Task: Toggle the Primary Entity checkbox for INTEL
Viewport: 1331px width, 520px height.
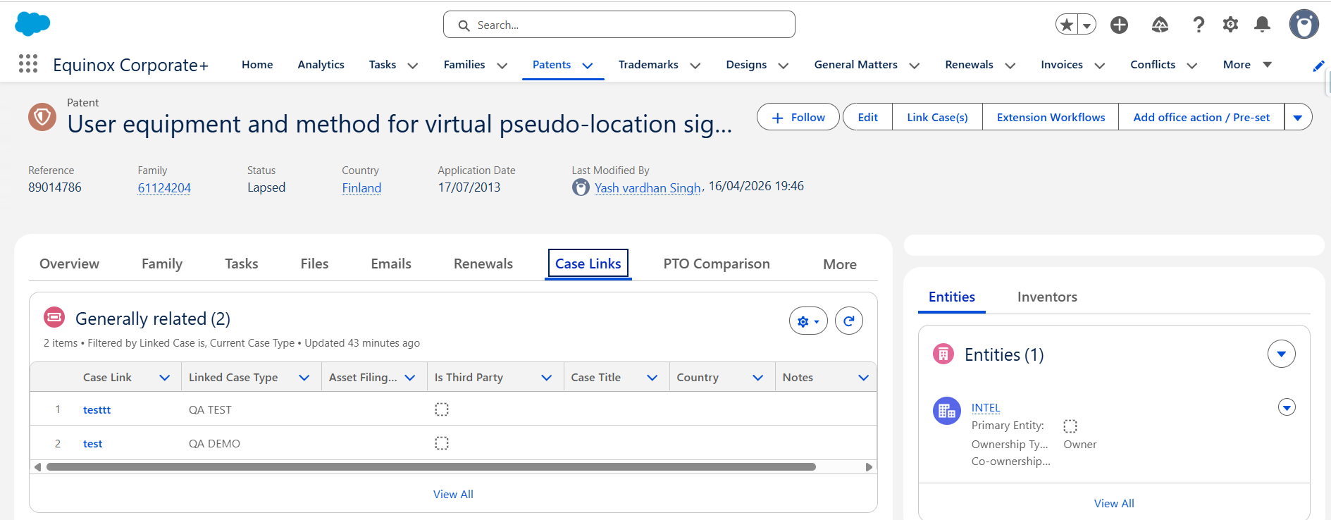Action: (x=1070, y=426)
